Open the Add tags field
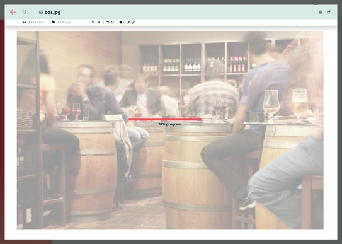Screen dimensions: 342x244 tap(64, 22)
